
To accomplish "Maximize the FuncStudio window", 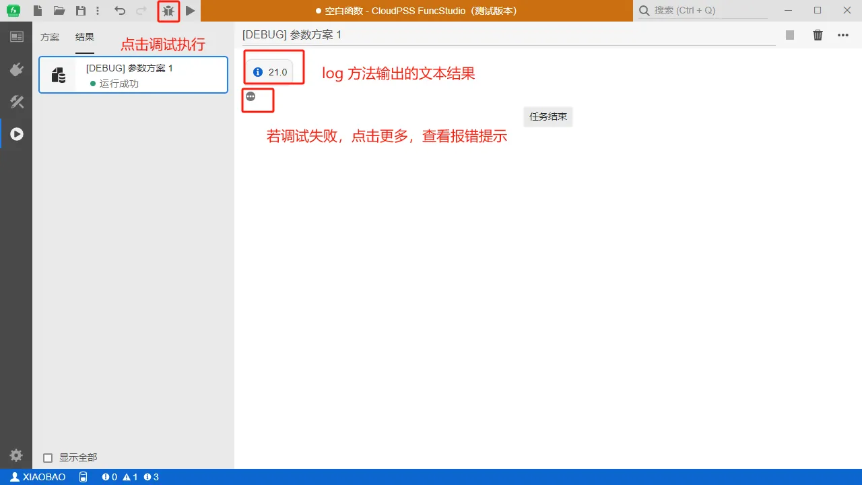I will coord(818,11).
